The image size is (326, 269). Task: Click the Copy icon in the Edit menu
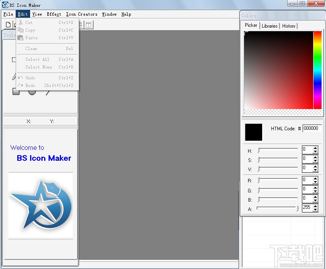coord(20,30)
